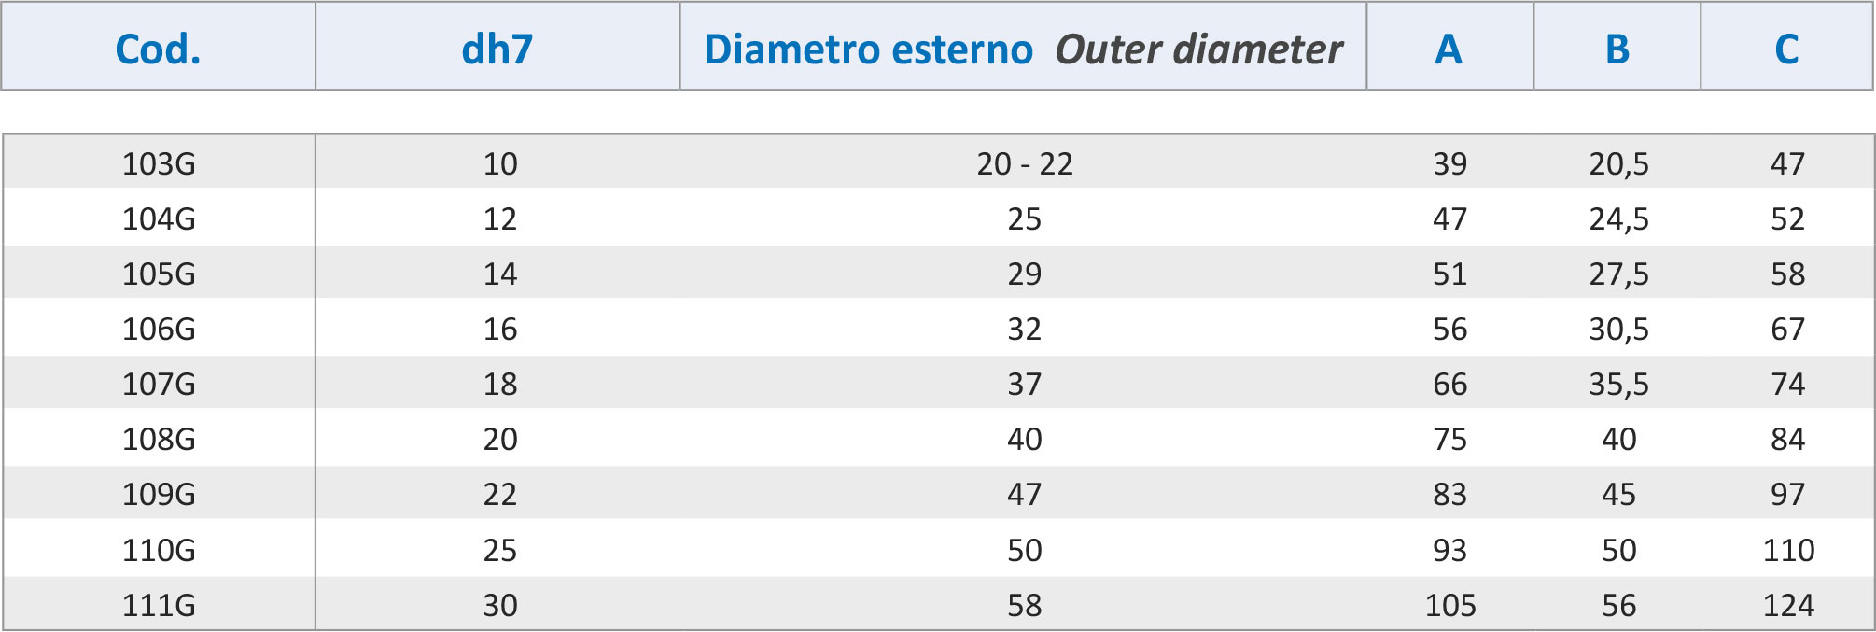This screenshot has width=1876, height=632.
Task: Select column header A
Action: (x=1449, y=49)
